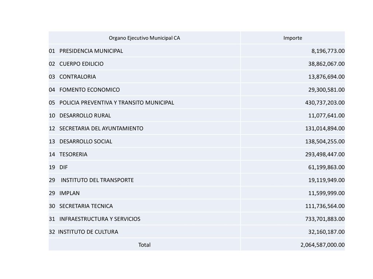The width and height of the screenshot is (373, 279).
Task: Click the Importe column header
Action: pos(292,38)
